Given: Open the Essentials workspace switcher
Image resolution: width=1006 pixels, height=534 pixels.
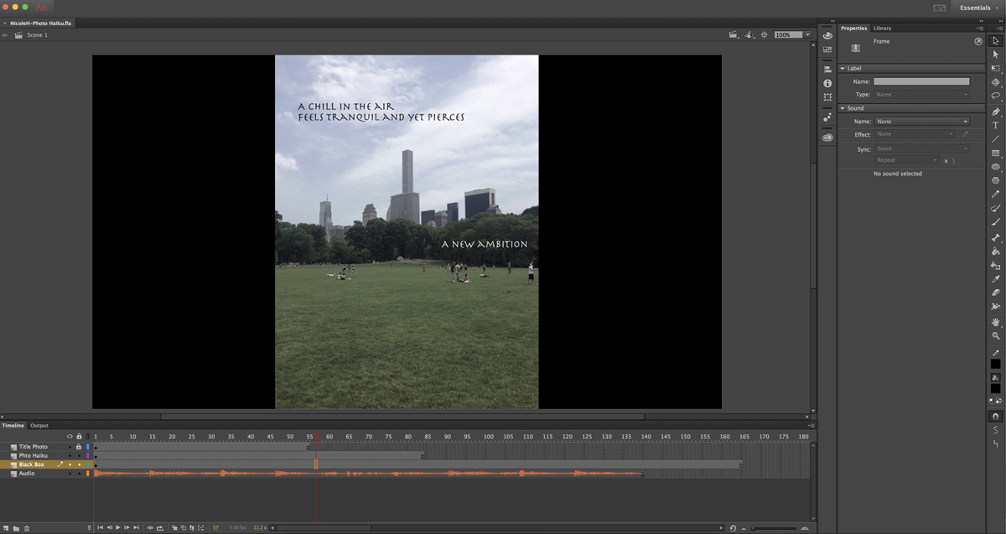Looking at the screenshot, I should click(977, 8).
